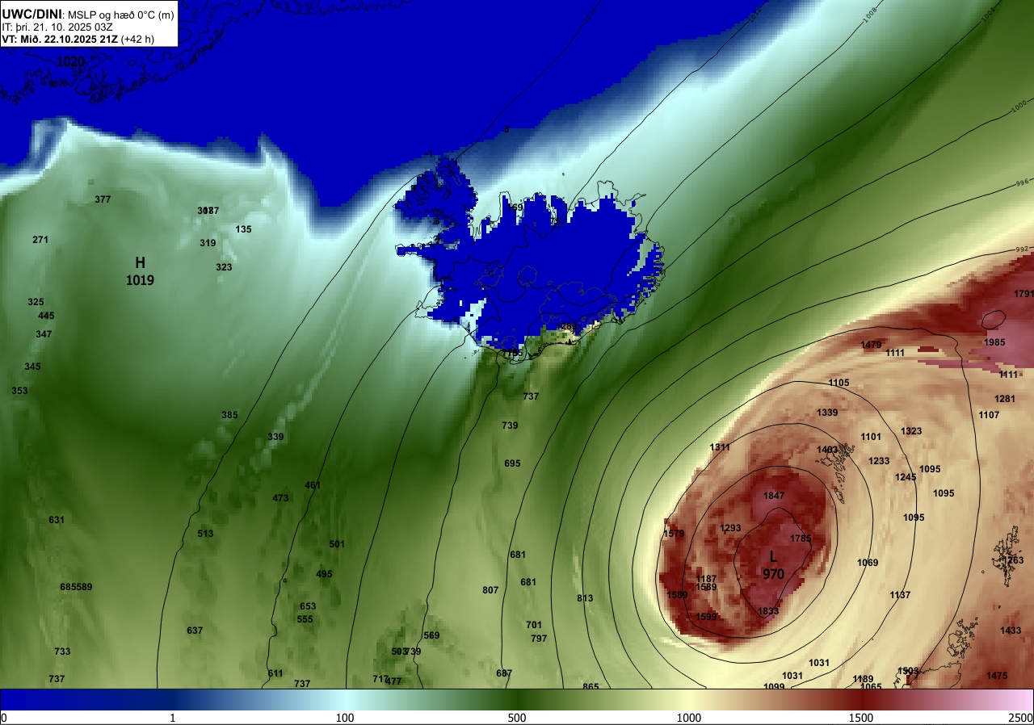Click the 500 tick label on the colorbar
1034x725 pixels.
(517, 718)
